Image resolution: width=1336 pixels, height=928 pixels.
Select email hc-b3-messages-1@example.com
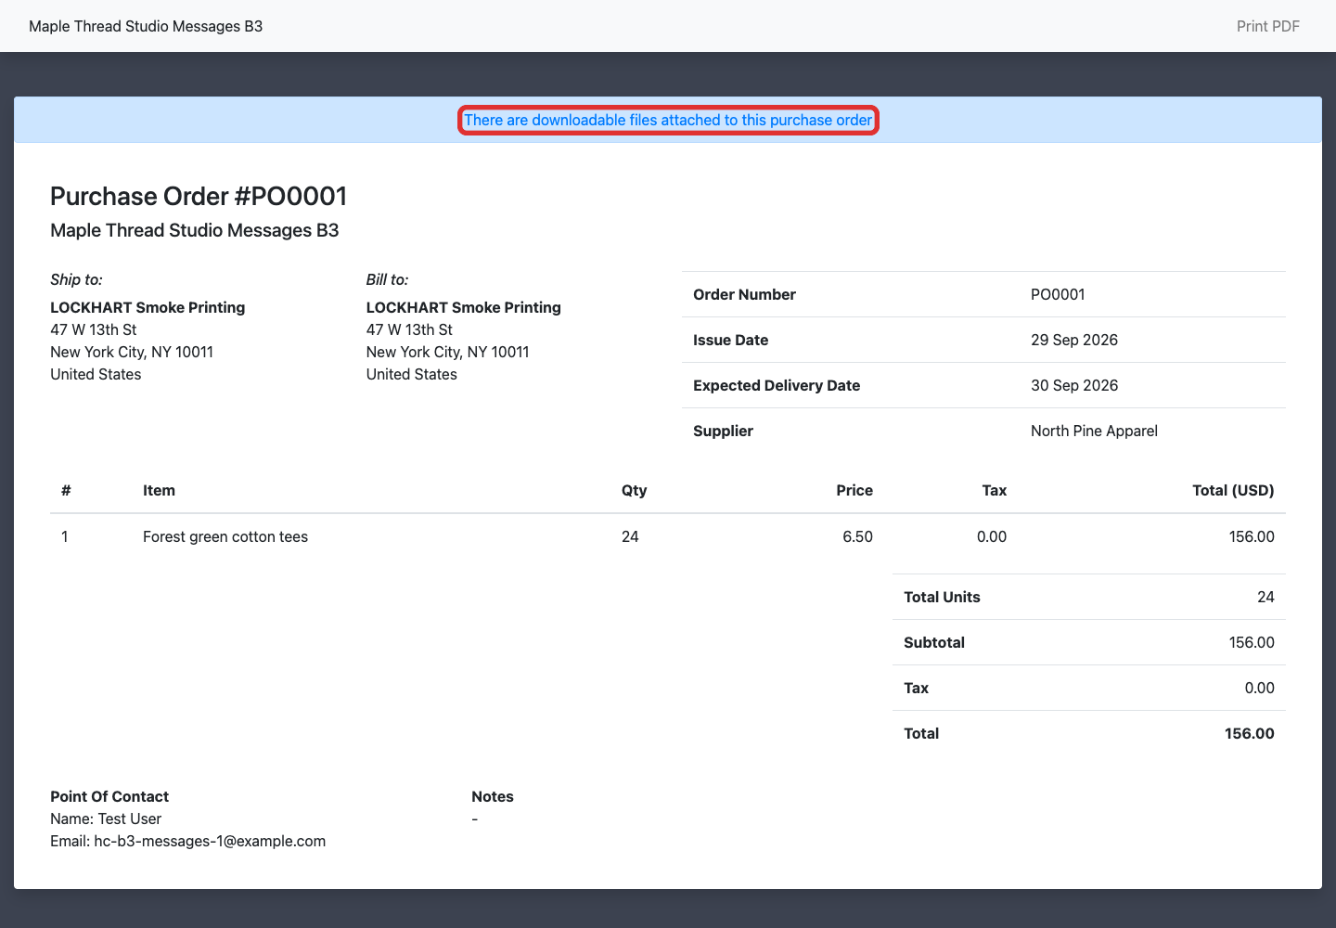pos(210,841)
